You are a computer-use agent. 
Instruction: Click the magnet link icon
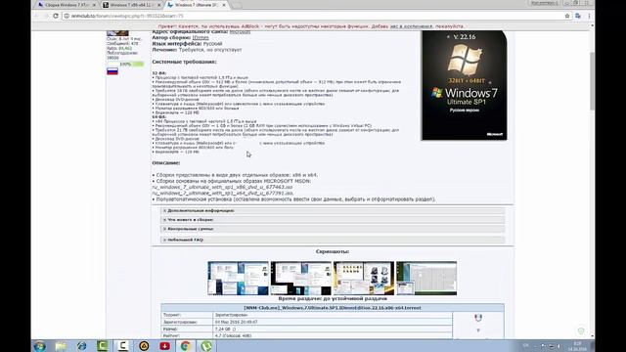pyautogui.click(x=478, y=318)
